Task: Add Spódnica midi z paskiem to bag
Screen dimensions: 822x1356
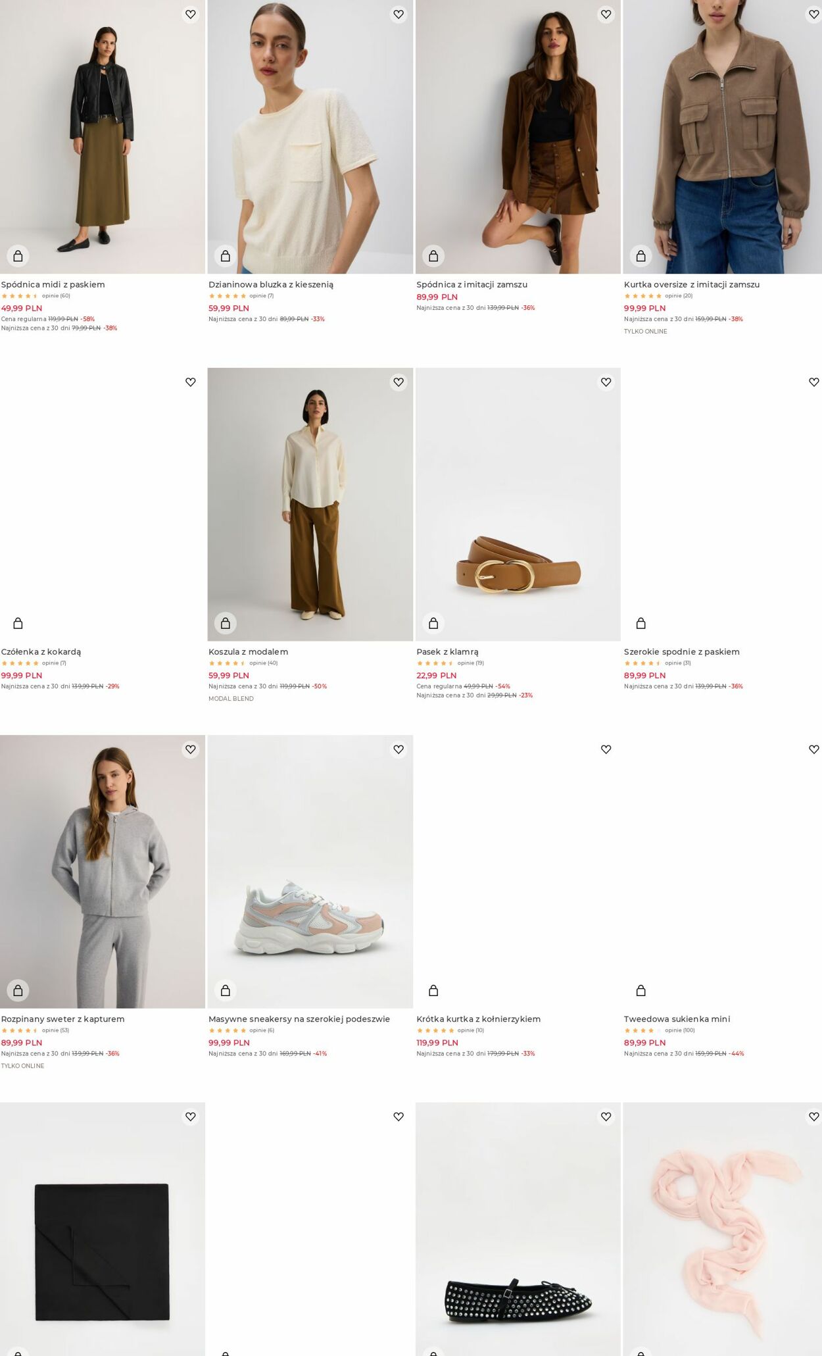Action: coord(18,255)
